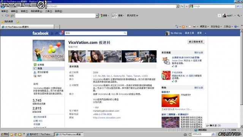Click into the Facebook search field
243x137 pixels.
tap(94, 33)
